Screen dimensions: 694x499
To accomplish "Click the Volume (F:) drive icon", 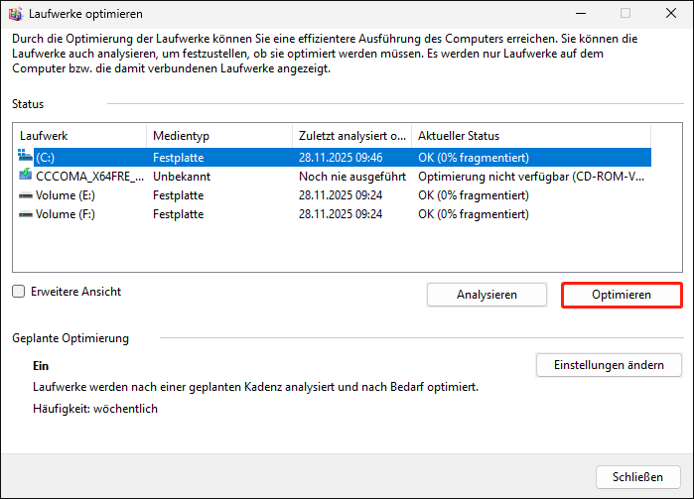I will (x=26, y=214).
